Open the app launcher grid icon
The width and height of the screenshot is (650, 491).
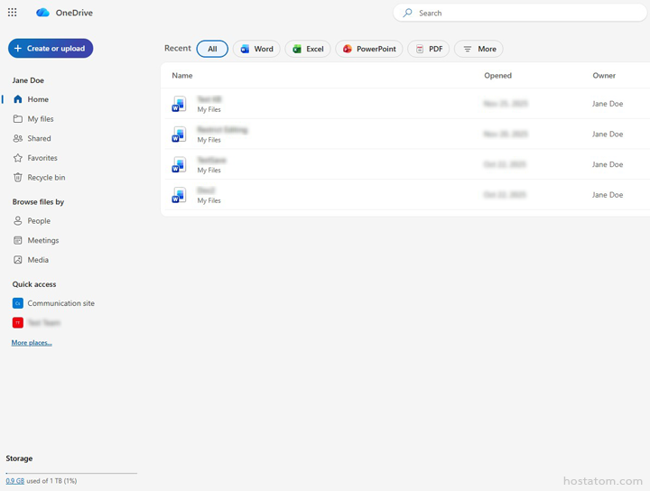click(x=13, y=13)
